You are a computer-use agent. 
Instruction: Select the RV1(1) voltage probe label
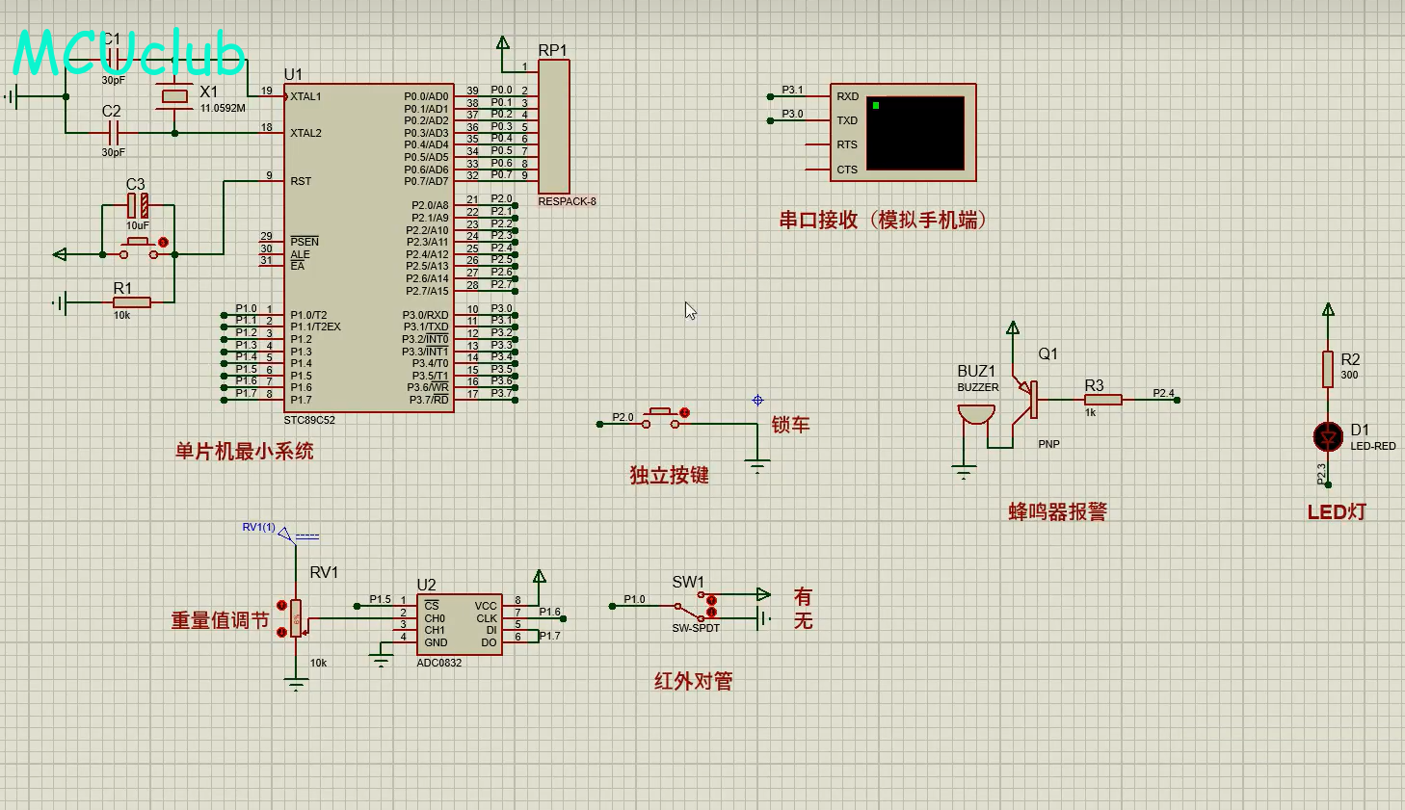pyautogui.click(x=258, y=527)
